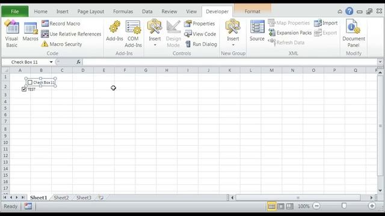Click Refresh Data
Image resolution: width=385 pixels, height=216 pixels.
(286, 43)
